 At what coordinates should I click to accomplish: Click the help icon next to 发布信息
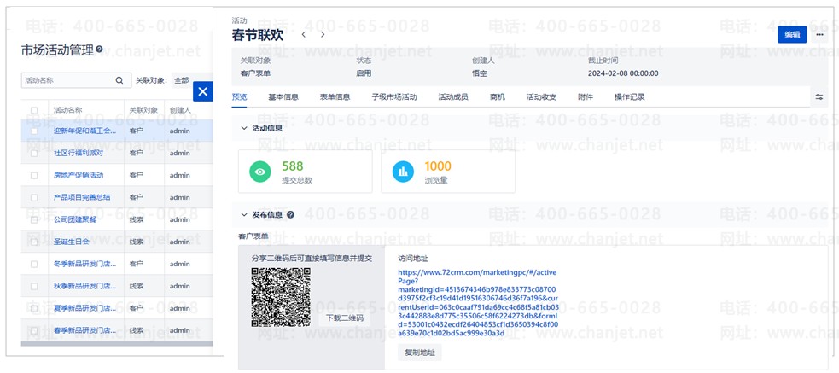point(290,214)
